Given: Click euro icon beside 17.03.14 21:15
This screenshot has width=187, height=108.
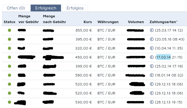Looking at the screenshot, I should point(152,57).
